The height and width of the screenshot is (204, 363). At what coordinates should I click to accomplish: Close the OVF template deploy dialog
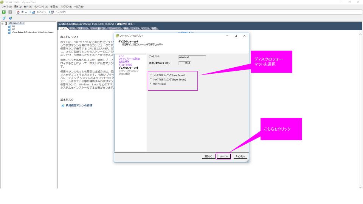(244, 36)
